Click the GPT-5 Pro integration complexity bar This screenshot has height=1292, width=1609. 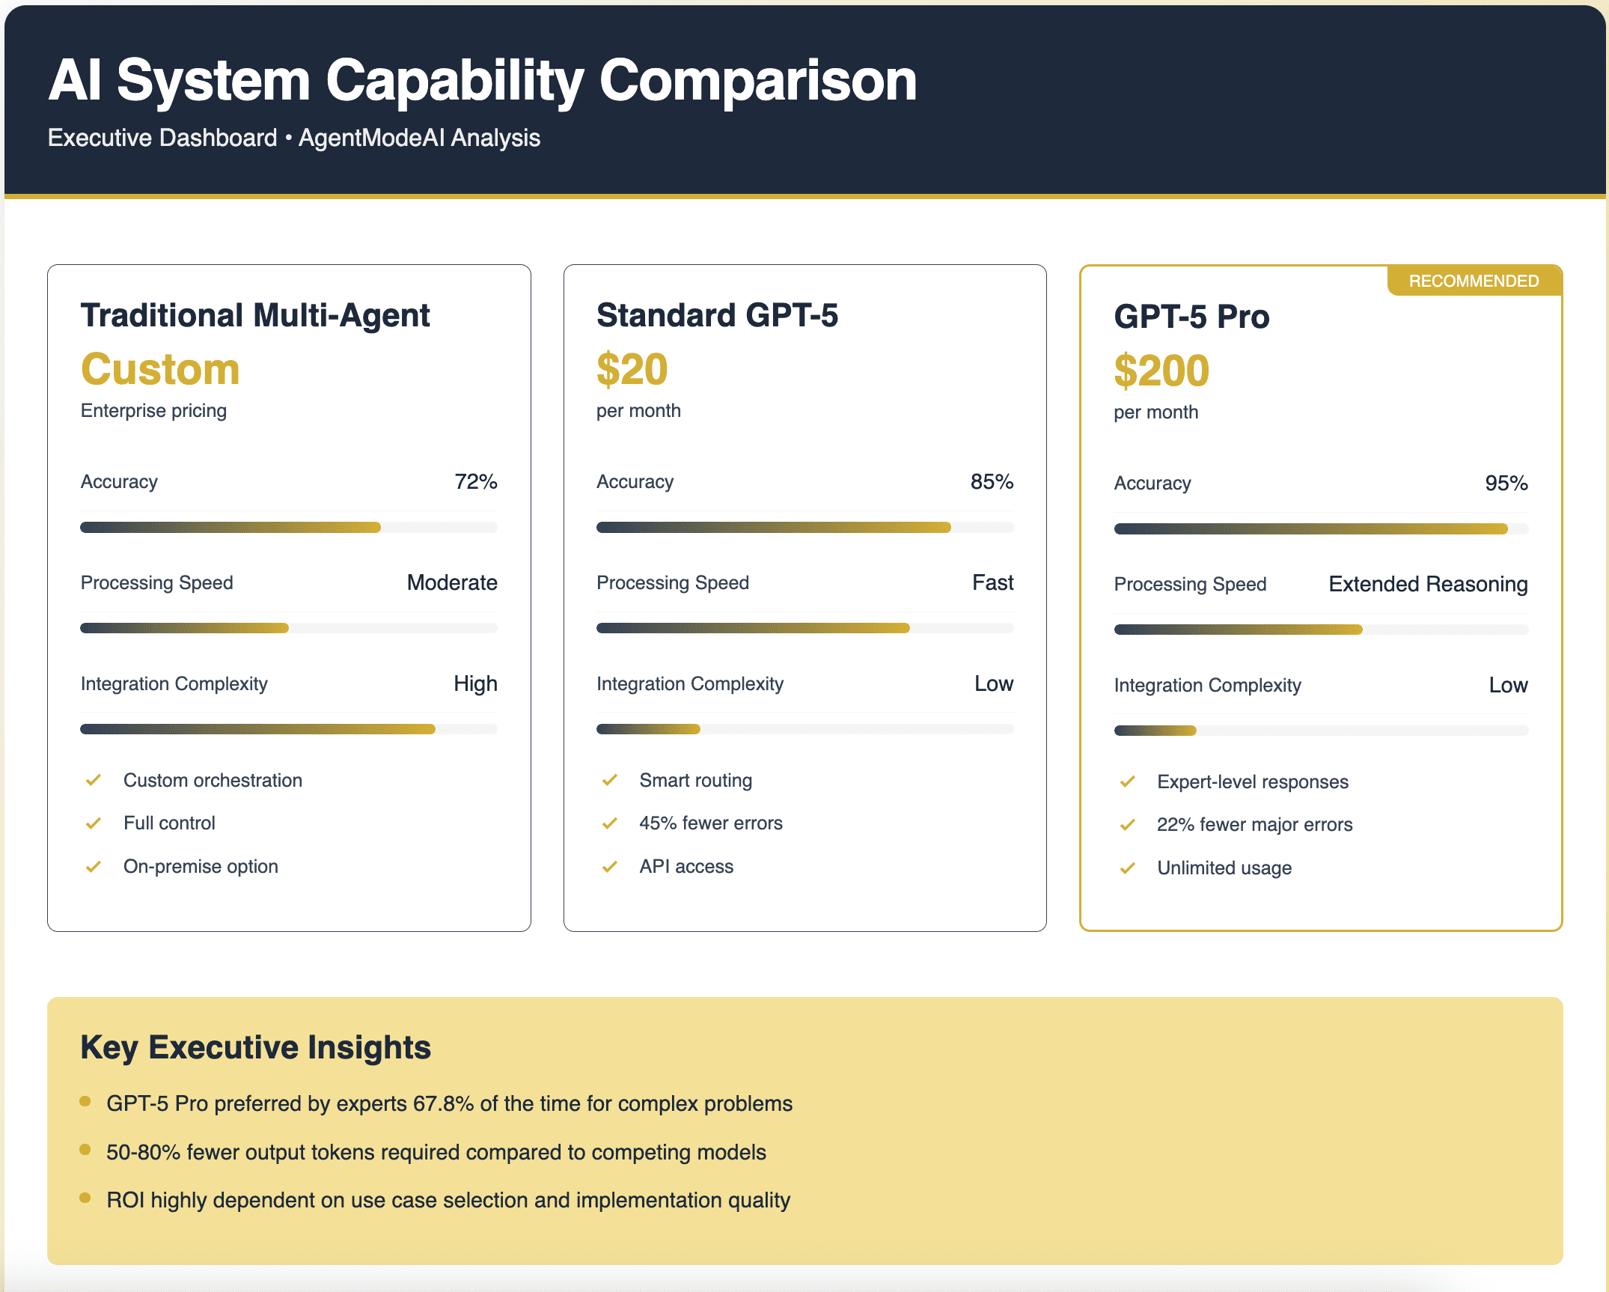[1321, 731]
